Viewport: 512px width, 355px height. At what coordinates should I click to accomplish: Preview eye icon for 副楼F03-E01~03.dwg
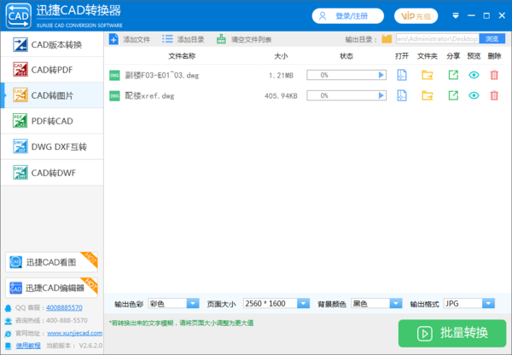(x=474, y=75)
